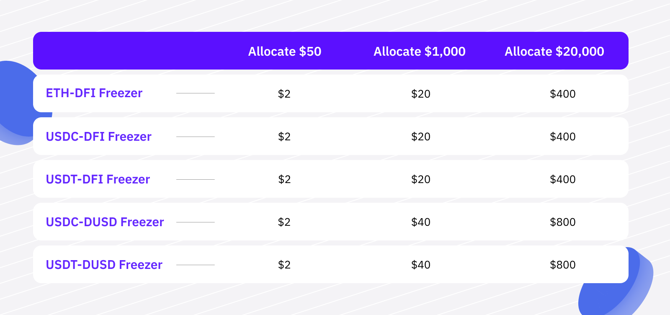Image resolution: width=670 pixels, height=315 pixels.
Task: Select the ETH-DFI Freezer row label
Action: tap(94, 93)
